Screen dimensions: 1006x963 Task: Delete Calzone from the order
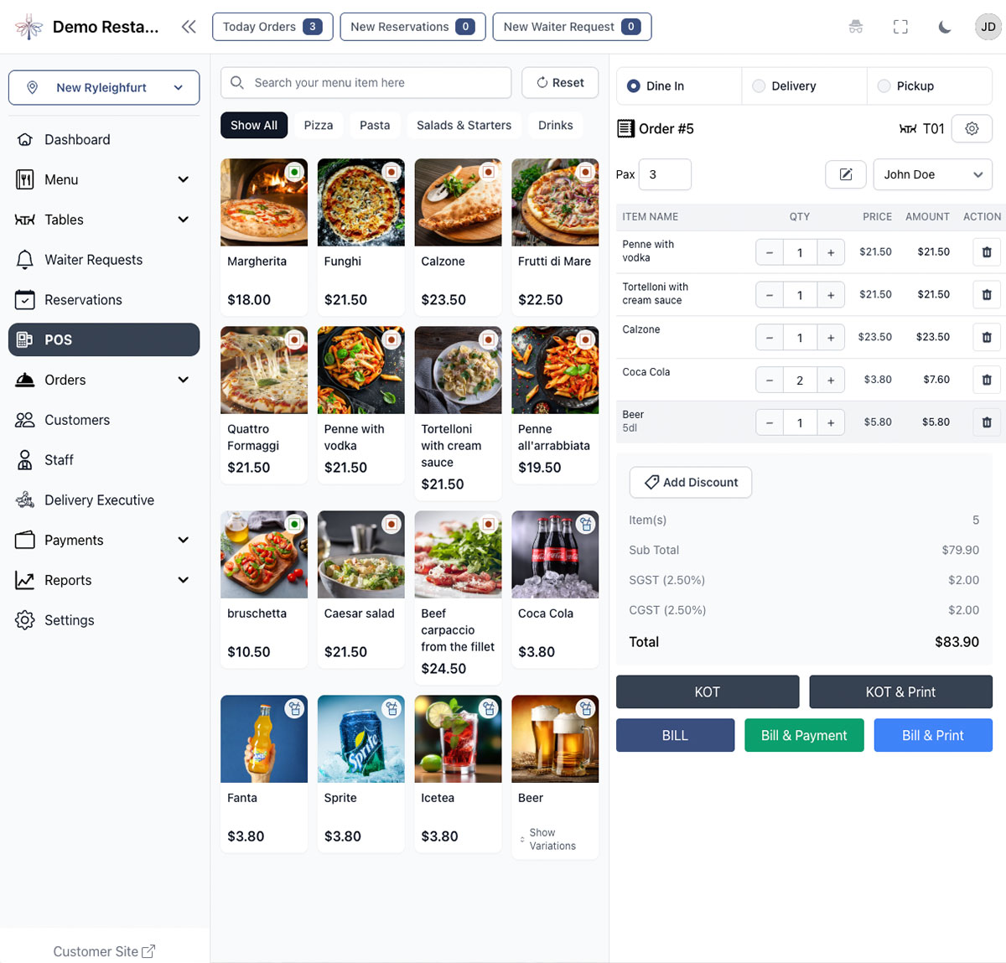point(986,337)
